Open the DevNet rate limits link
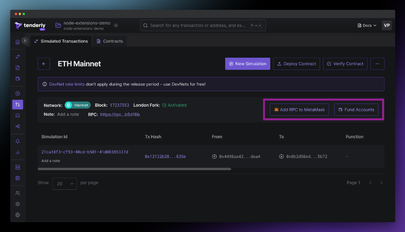The width and height of the screenshot is (405, 232). [x=67, y=84]
